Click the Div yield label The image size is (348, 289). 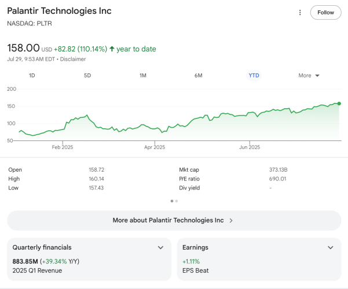(189, 188)
